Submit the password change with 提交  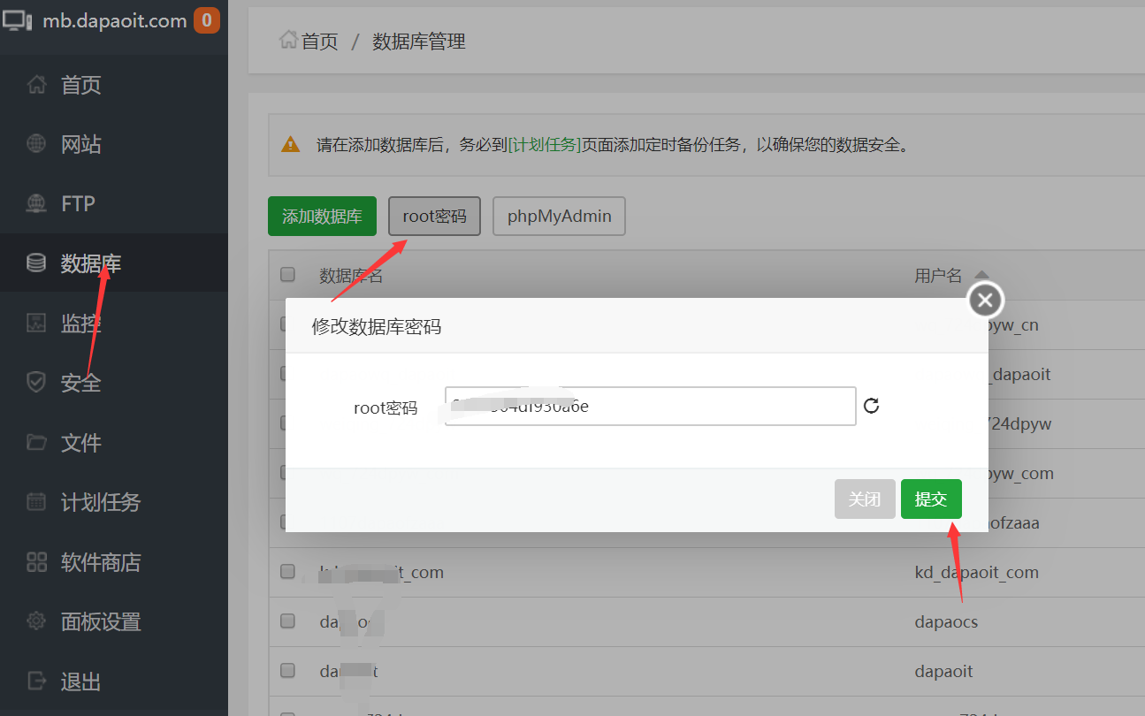[x=931, y=499]
